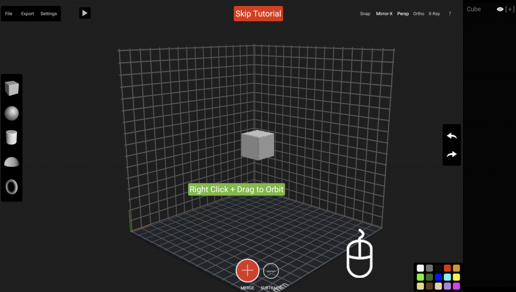
Task: Select the Sphere shape tool
Action: (11, 113)
